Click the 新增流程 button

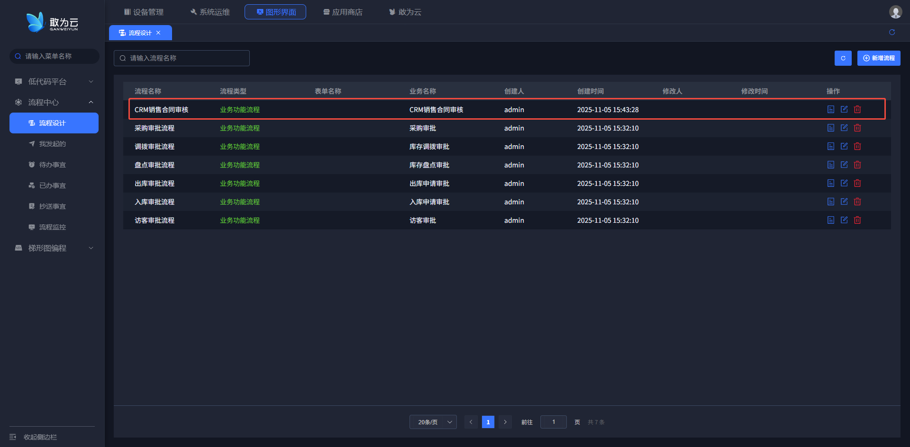[878, 58]
